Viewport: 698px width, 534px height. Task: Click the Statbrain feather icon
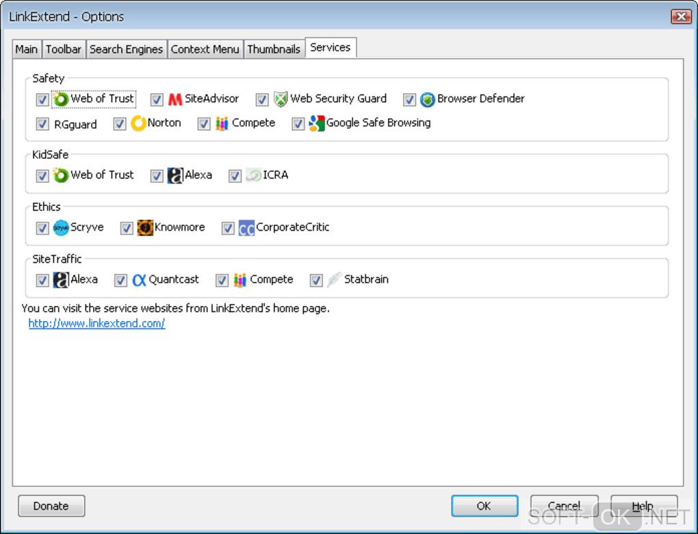[334, 280]
